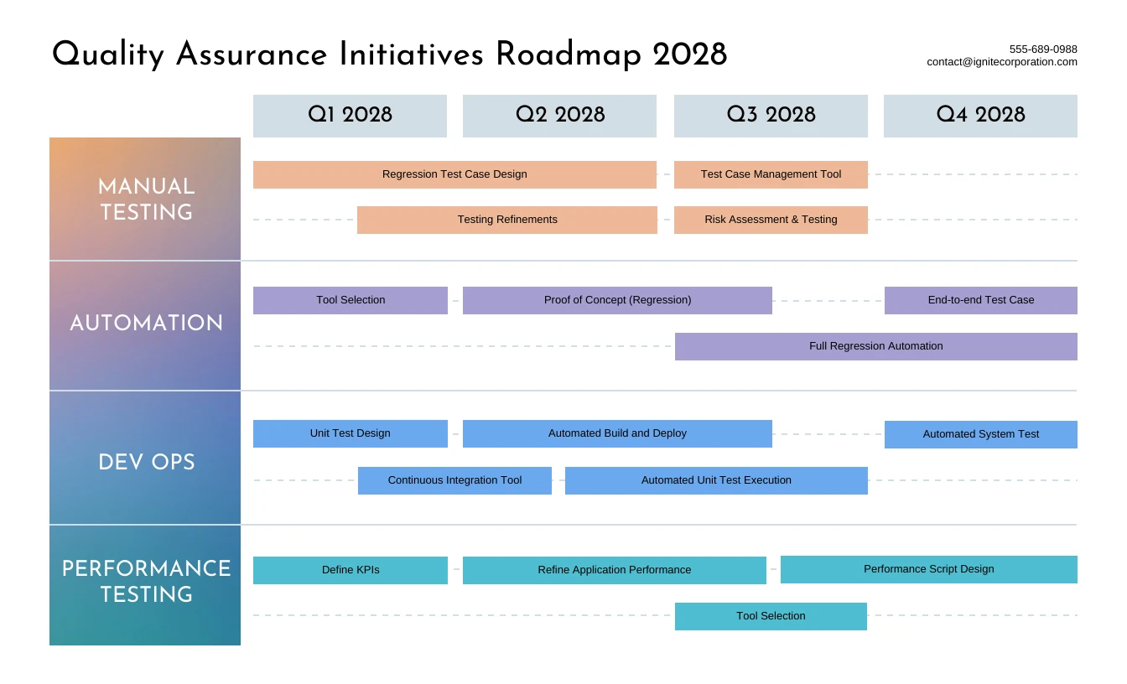Select the Automated Unit Test Execution bar
The image size is (1127, 684).
click(716, 480)
